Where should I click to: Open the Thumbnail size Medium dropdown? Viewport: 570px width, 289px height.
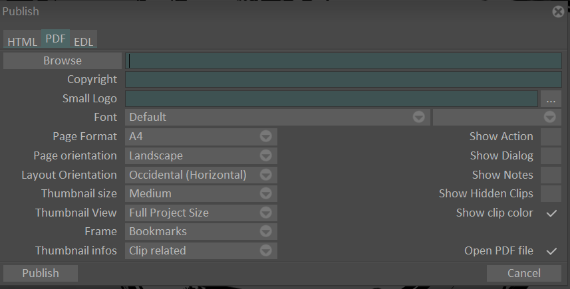click(201, 193)
